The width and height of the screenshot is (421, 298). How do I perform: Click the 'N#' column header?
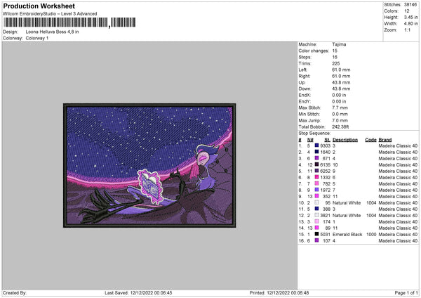pyautogui.click(x=310, y=140)
